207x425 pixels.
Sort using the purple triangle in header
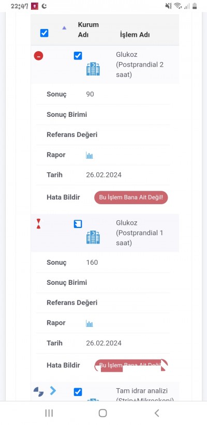pyautogui.click(x=64, y=27)
